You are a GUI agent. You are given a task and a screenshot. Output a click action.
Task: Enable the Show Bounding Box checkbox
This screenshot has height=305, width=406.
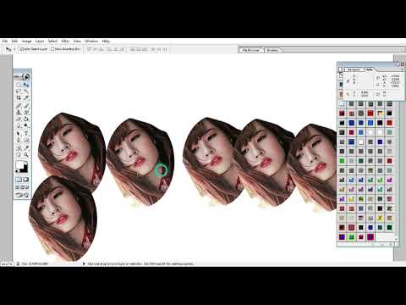tap(52, 49)
